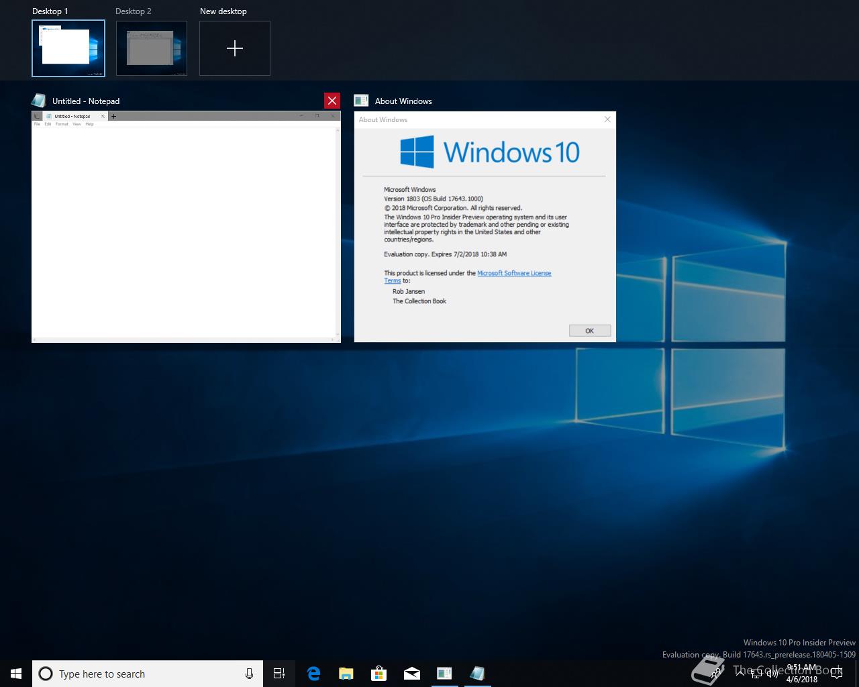Open network status tray icon

[x=756, y=672]
